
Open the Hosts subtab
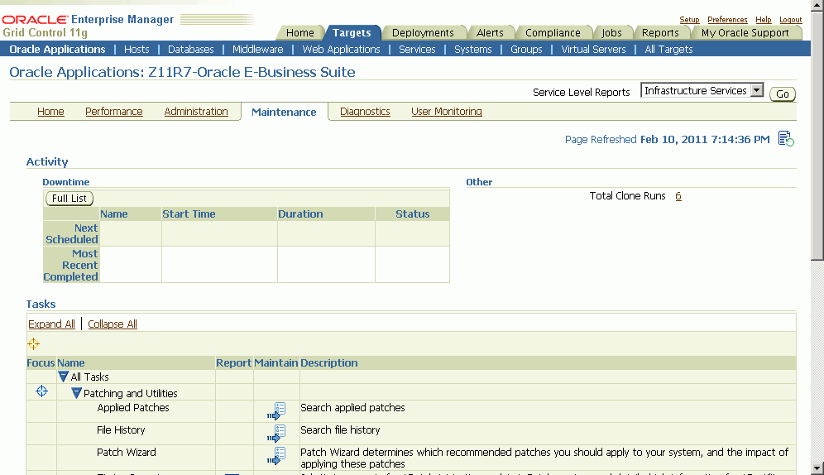(x=137, y=50)
